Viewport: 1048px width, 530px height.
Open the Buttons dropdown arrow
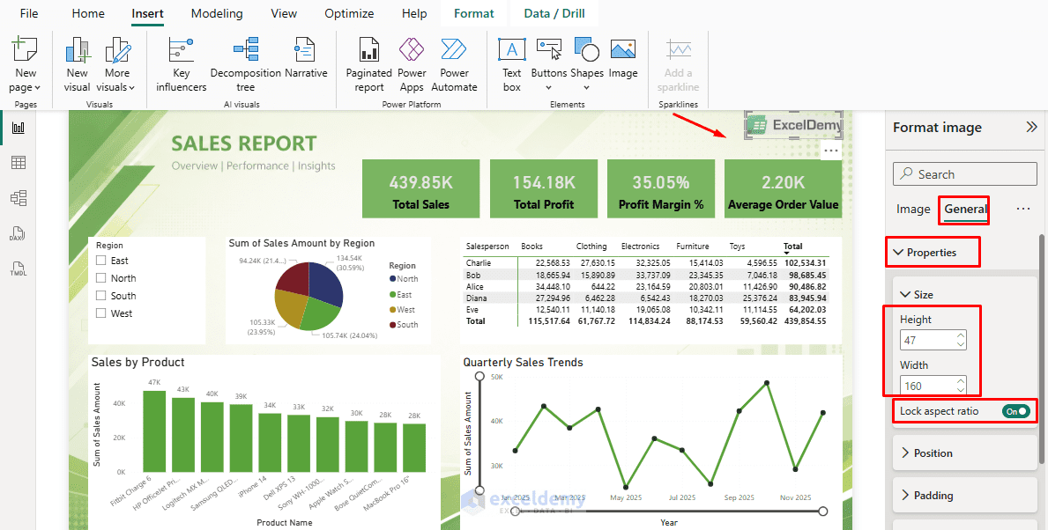click(549, 87)
